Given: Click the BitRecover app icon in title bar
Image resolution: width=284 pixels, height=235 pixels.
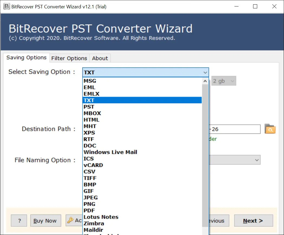Looking at the screenshot, I should (x=6, y=6).
